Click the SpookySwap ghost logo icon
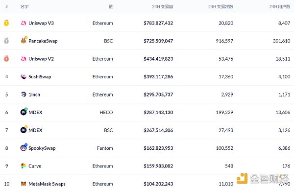The width and height of the screenshot is (294, 189). point(24,148)
